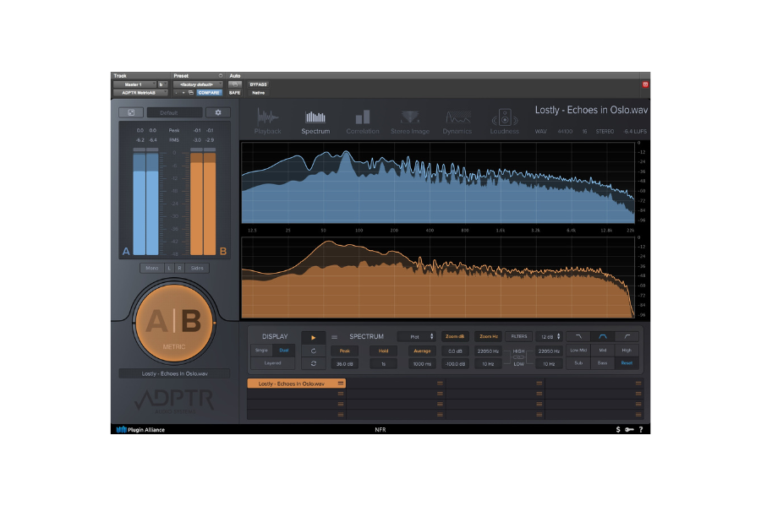Click the dollar sign icon in the bottom bar
Screen dimensions: 761x506
[618, 429]
